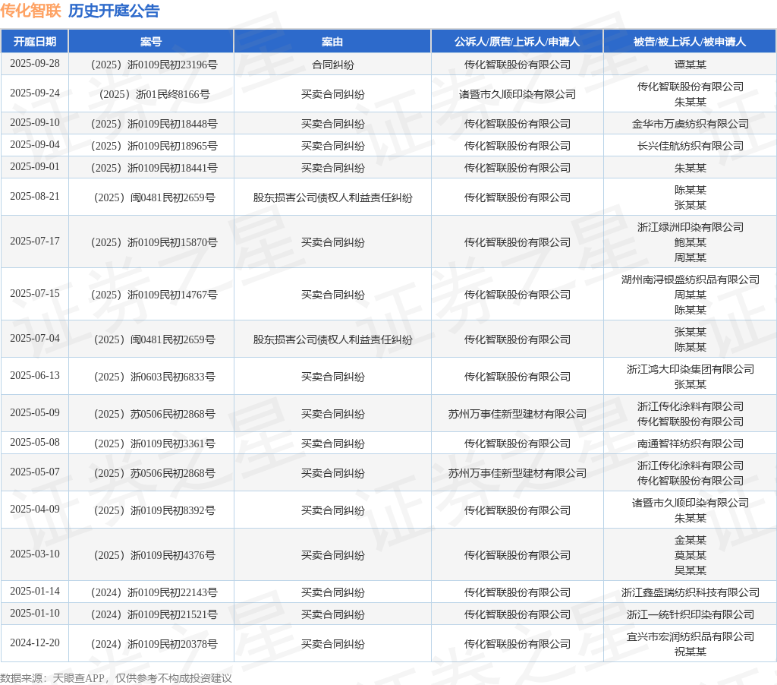Click defendant 浙江鸿大印染集团有限公司
Viewport: 777px width, 685px height.
pyautogui.click(x=690, y=369)
